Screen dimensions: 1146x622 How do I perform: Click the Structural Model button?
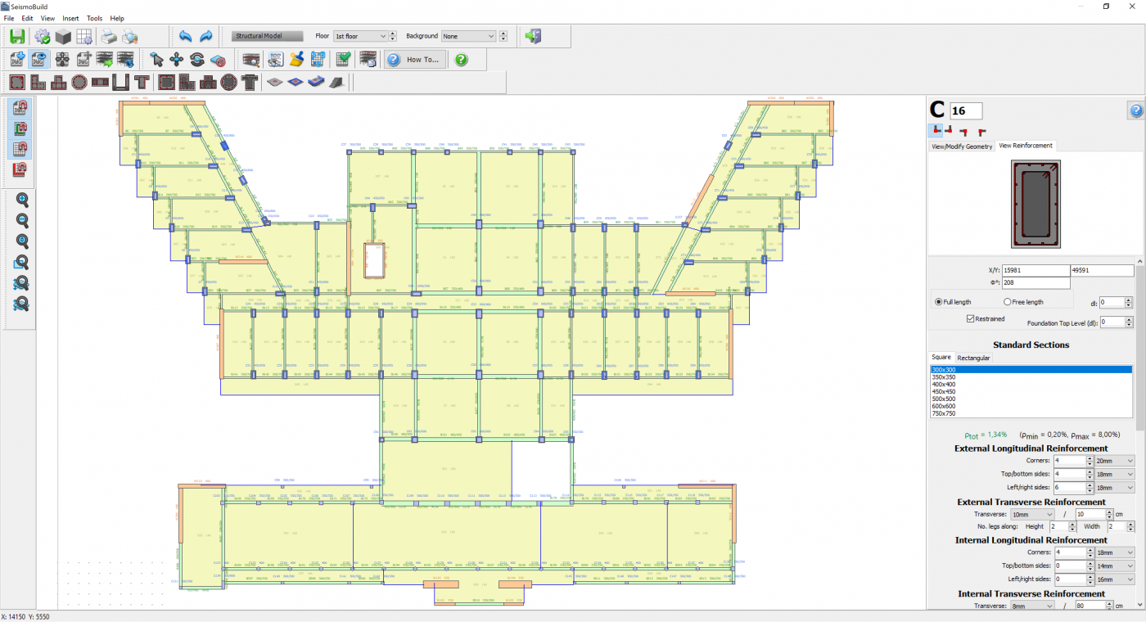pos(267,36)
